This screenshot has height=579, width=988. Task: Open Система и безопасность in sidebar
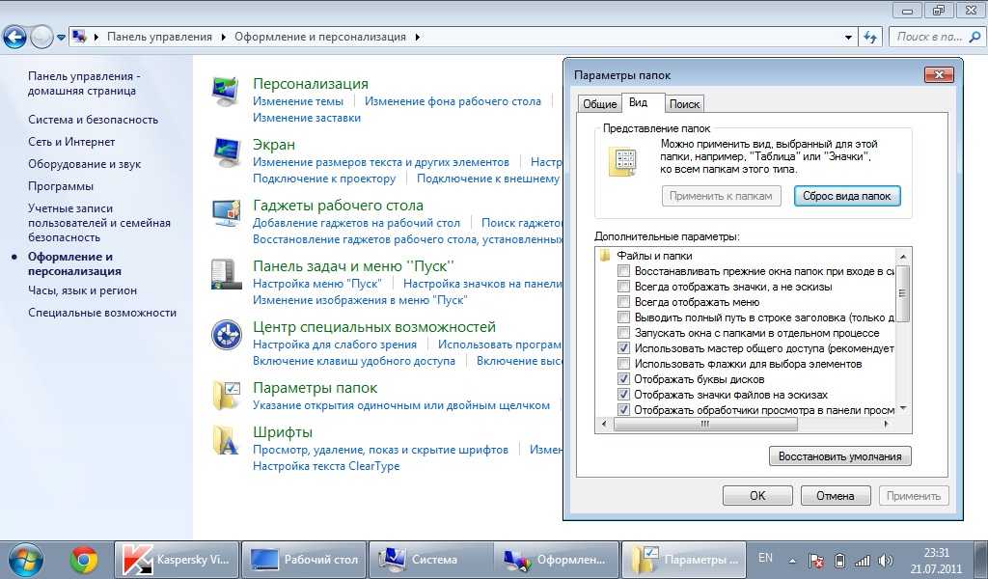pyautogui.click(x=94, y=120)
